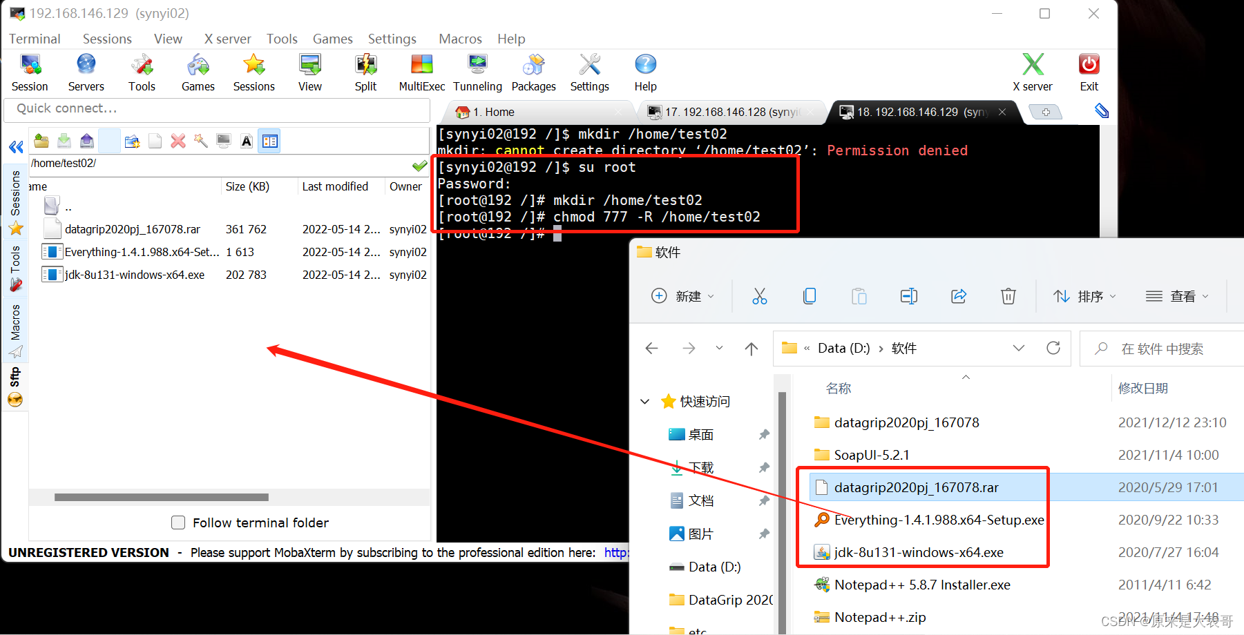Enable Follow terminal folder checkbox
Image resolution: width=1244 pixels, height=635 pixels.
pyautogui.click(x=178, y=522)
